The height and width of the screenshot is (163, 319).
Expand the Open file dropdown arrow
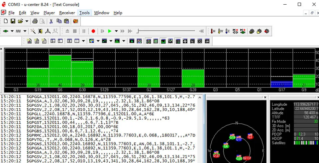(27, 21)
